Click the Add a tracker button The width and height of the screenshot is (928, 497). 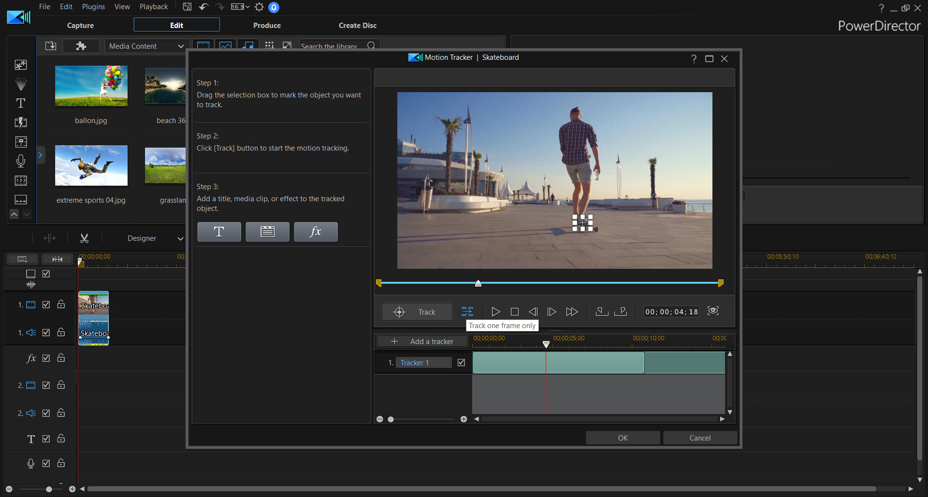[421, 341]
